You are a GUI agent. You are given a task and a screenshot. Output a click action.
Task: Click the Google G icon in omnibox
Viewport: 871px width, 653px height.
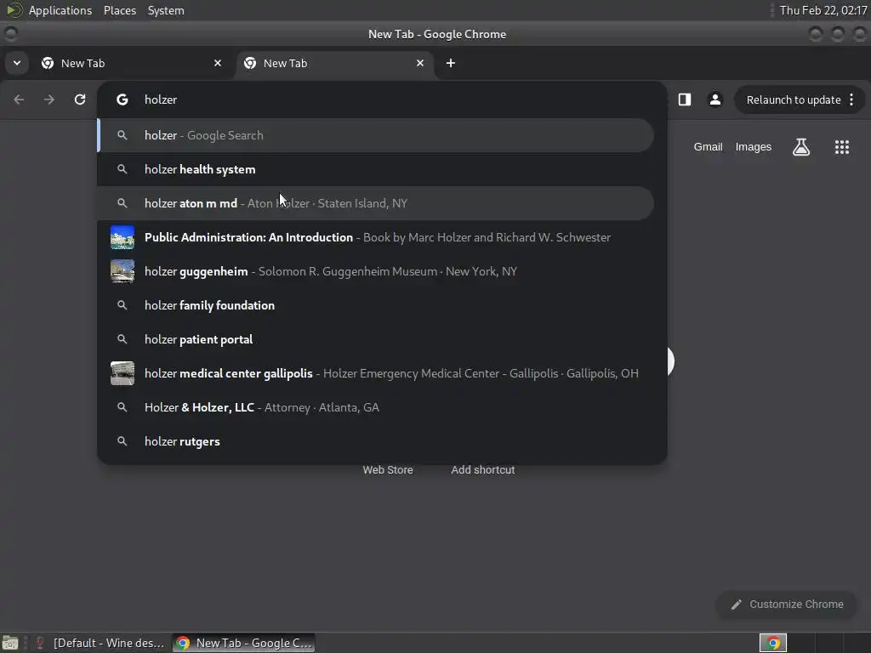122,99
